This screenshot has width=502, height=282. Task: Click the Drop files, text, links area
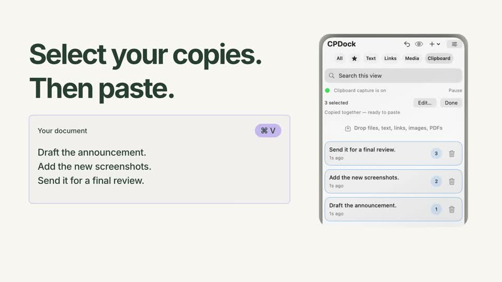pos(393,128)
